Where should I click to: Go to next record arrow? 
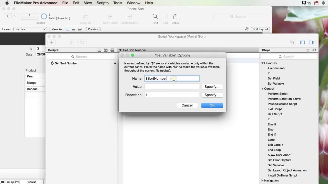(x=15, y=16)
